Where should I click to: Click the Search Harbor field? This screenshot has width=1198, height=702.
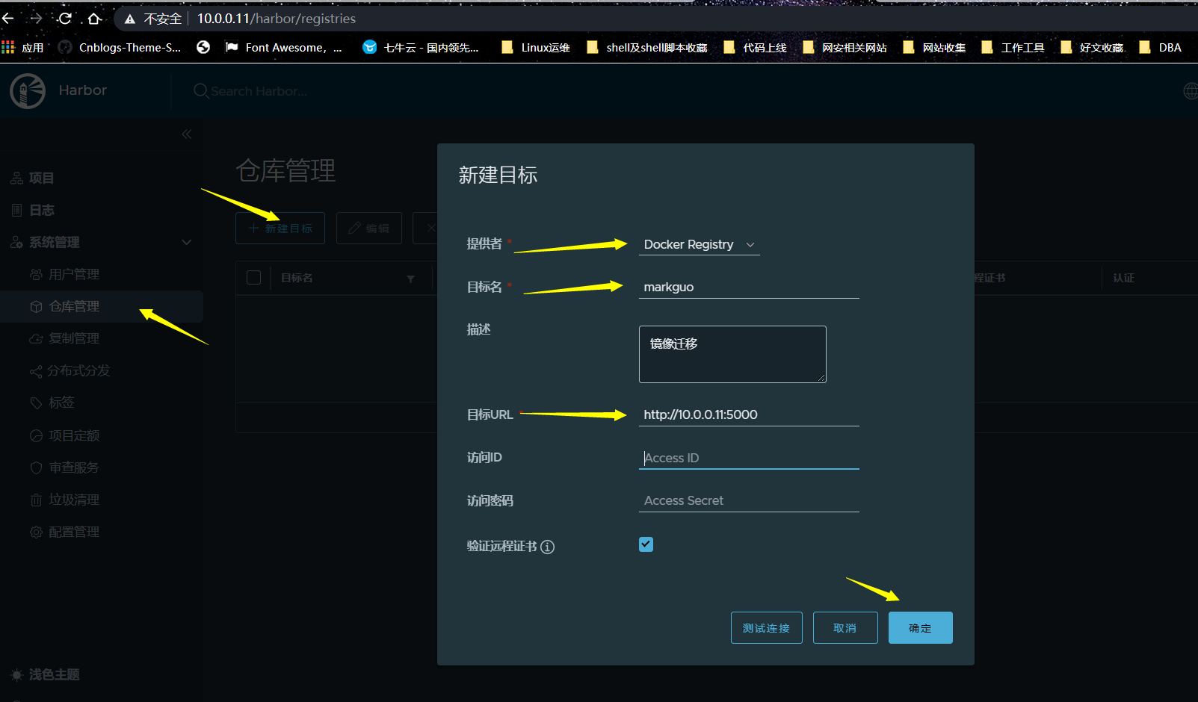[259, 91]
